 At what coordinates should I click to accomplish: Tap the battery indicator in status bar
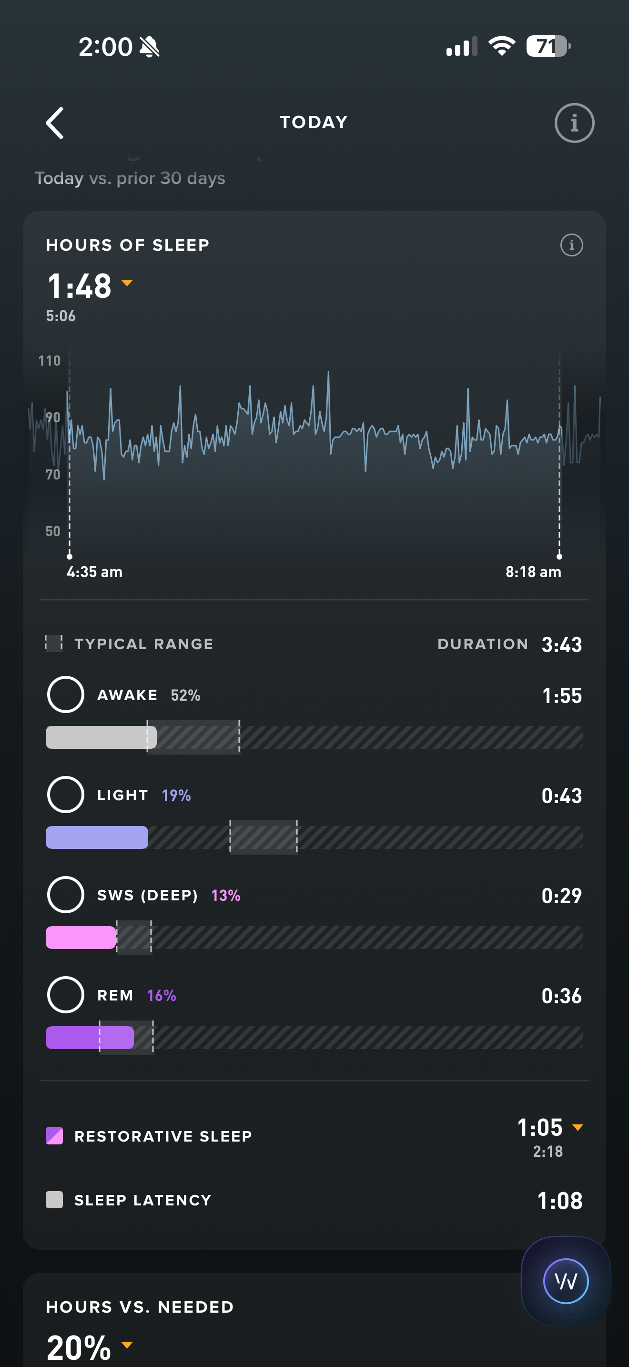pos(548,47)
